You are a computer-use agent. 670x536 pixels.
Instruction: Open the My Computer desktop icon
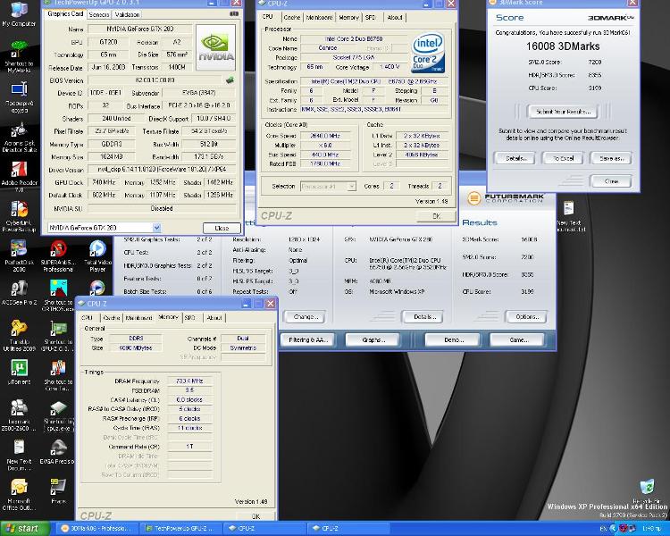19,14
